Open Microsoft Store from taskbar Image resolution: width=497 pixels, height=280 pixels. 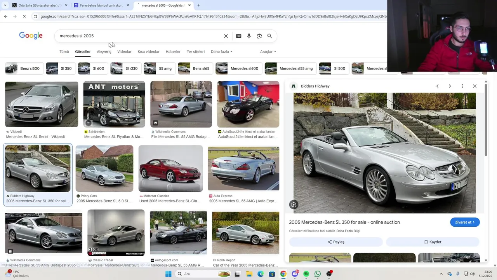pos(272,274)
